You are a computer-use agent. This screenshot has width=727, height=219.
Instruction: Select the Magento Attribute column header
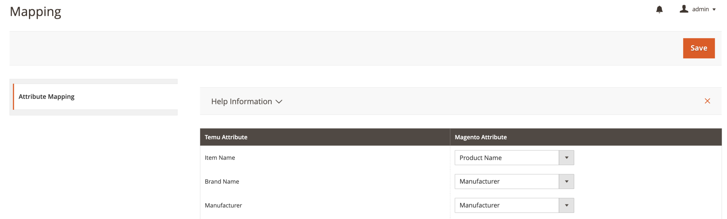coord(481,137)
